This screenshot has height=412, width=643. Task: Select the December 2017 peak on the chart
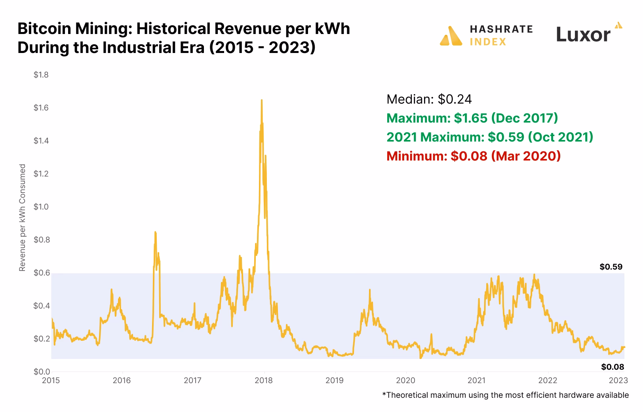click(x=262, y=101)
